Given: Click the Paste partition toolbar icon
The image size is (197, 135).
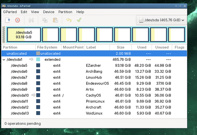Looking at the screenshot, I should pyautogui.click(x=55, y=20).
